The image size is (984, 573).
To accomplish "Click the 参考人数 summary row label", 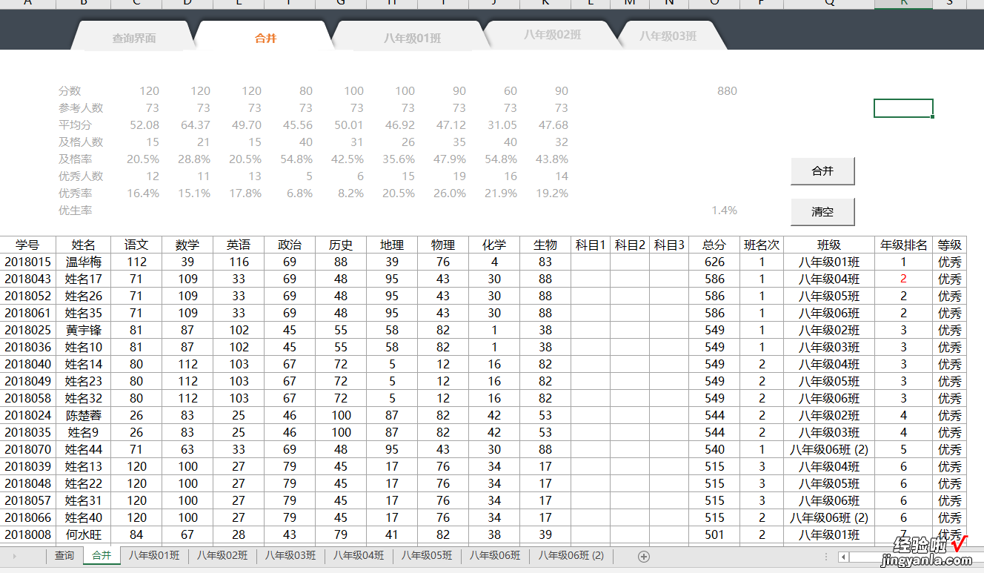I will click(x=81, y=107).
